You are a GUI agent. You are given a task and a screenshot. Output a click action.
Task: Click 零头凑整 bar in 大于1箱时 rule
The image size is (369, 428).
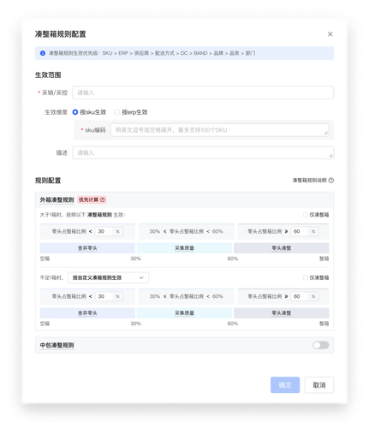pos(281,248)
